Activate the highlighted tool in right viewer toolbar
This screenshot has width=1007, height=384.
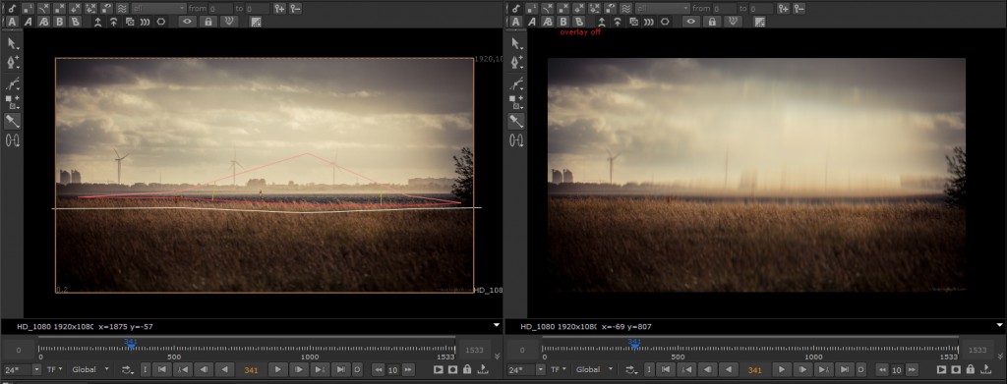516,121
